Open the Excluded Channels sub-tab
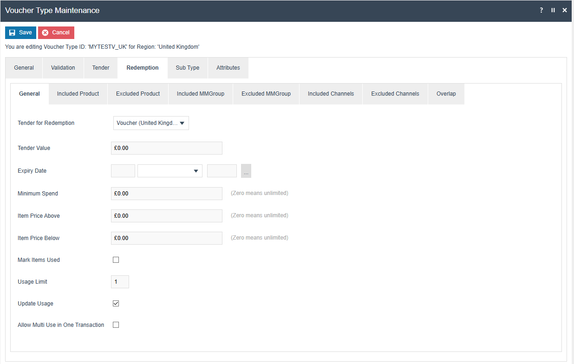The height and width of the screenshot is (364, 574). (x=395, y=94)
